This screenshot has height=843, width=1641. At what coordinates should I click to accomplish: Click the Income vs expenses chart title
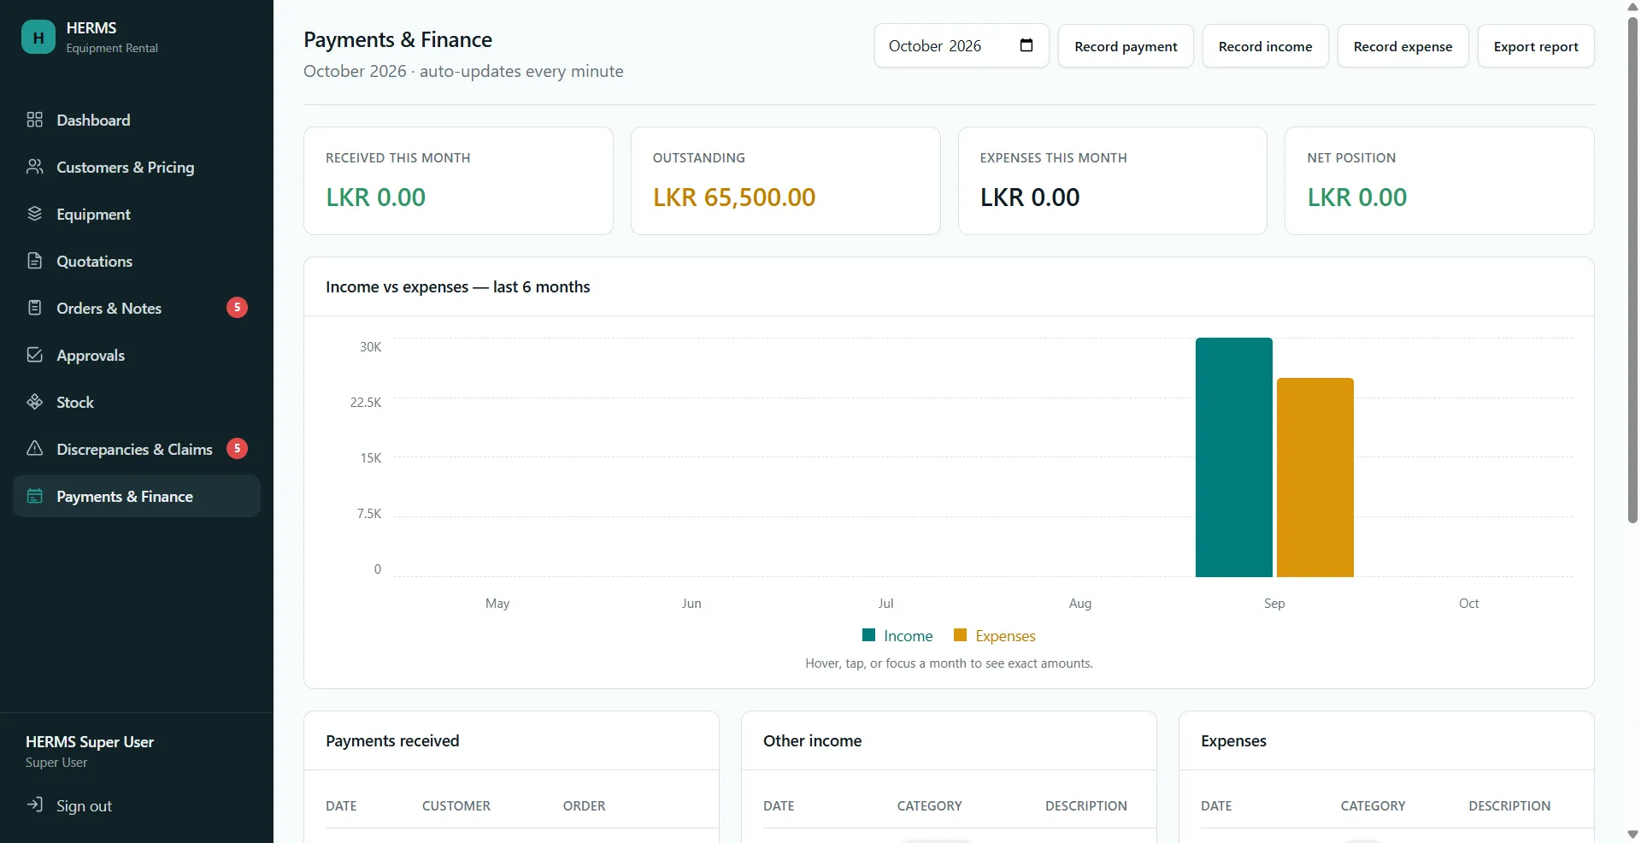pos(457,286)
